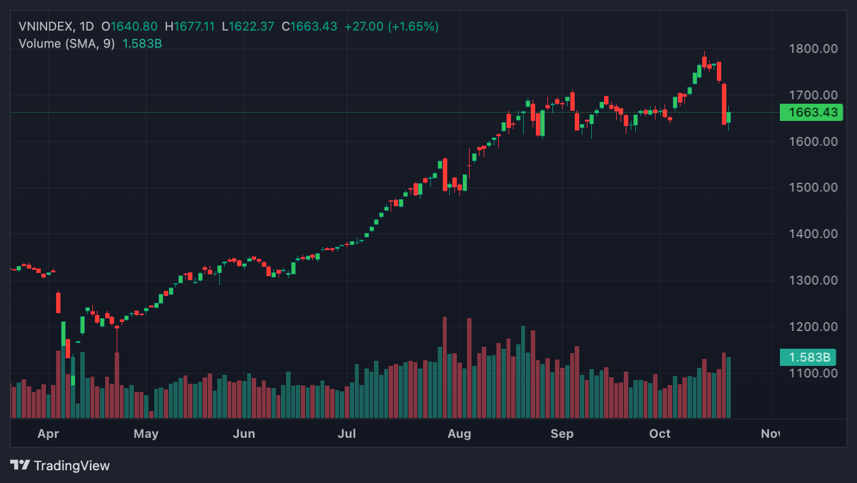Select the Aug label on time axis
This screenshot has height=483, width=857.
tap(459, 434)
